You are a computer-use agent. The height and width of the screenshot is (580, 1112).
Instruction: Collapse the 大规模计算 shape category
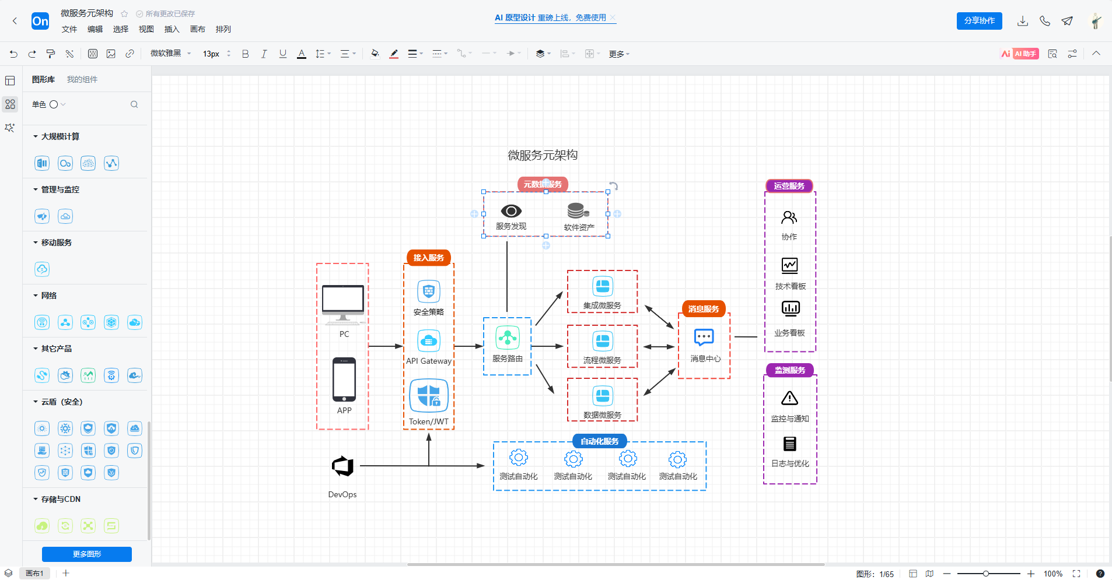36,136
